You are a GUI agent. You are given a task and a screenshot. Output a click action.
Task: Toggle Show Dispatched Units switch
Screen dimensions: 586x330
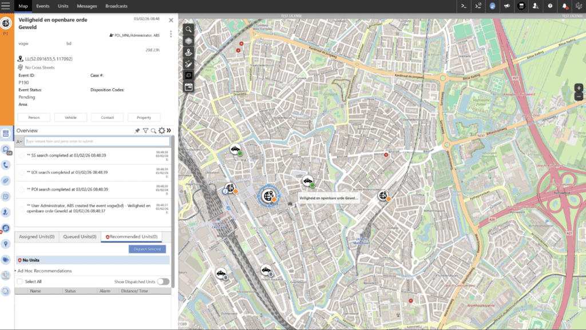point(163,281)
